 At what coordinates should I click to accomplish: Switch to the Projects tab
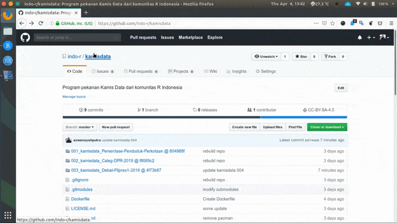point(181,71)
